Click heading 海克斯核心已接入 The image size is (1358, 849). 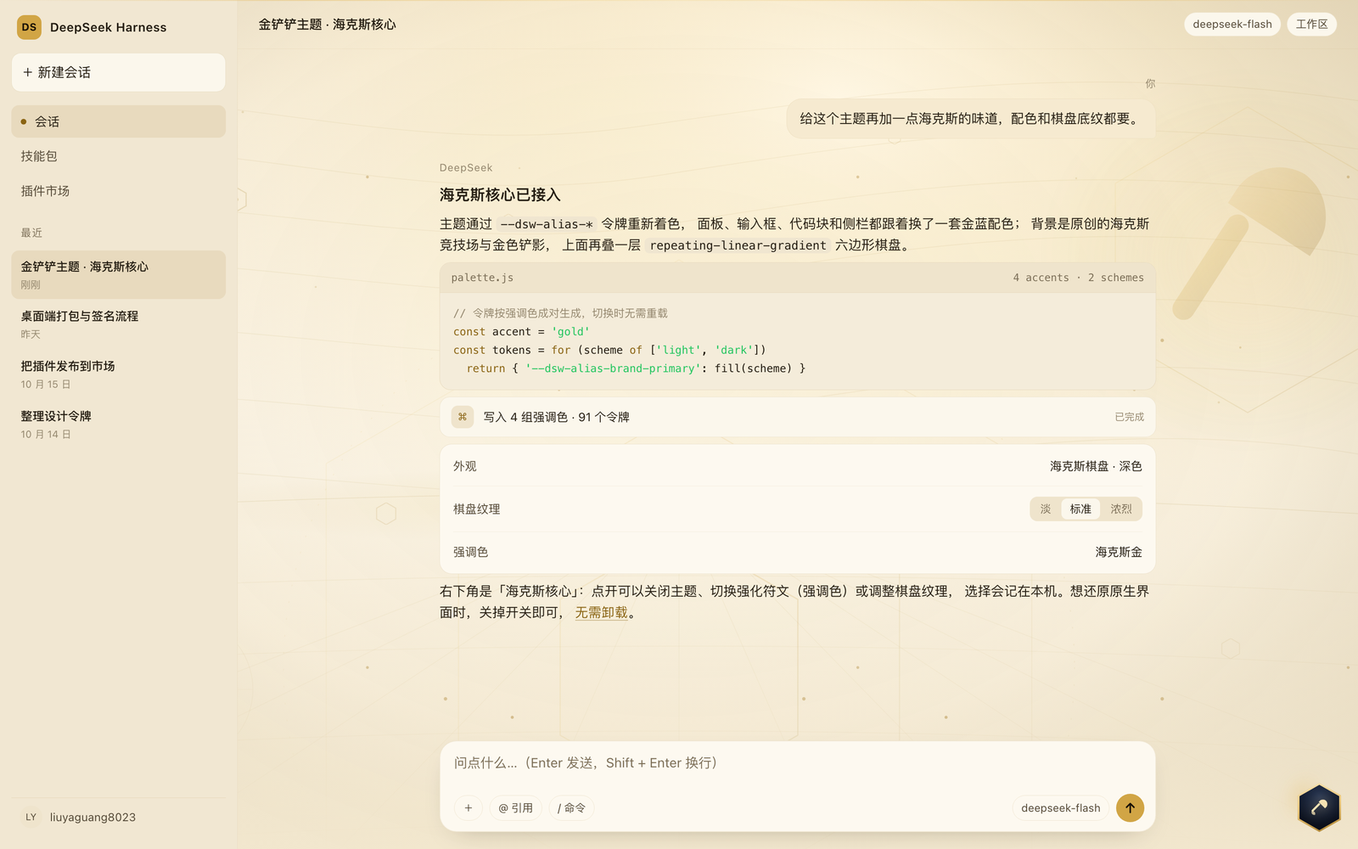[x=500, y=195]
